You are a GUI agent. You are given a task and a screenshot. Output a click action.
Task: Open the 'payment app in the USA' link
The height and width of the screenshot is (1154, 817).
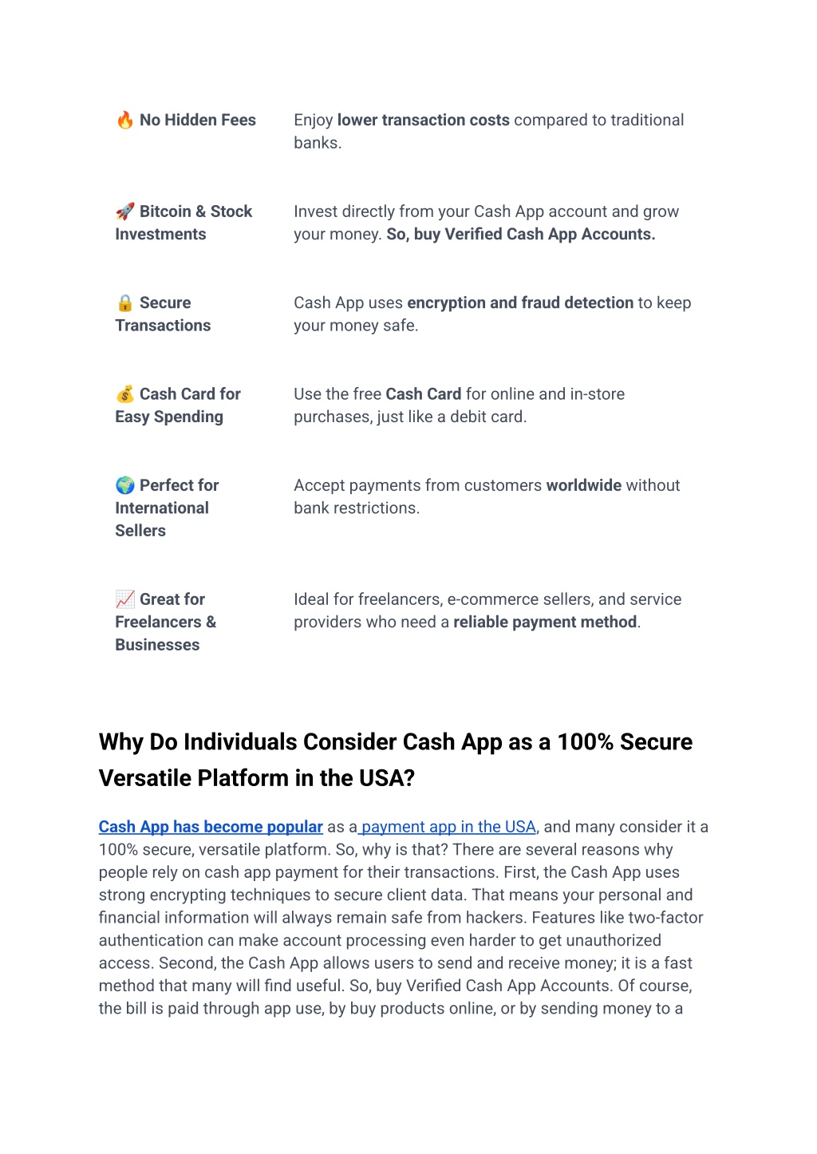(x=447, y=827)
